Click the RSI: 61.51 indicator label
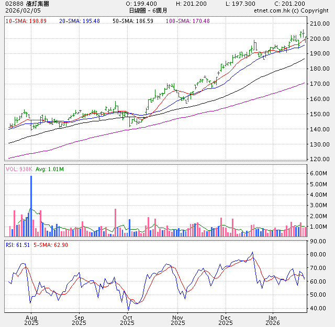This screenshot has width=335, height=327. [x=18, y=244]
